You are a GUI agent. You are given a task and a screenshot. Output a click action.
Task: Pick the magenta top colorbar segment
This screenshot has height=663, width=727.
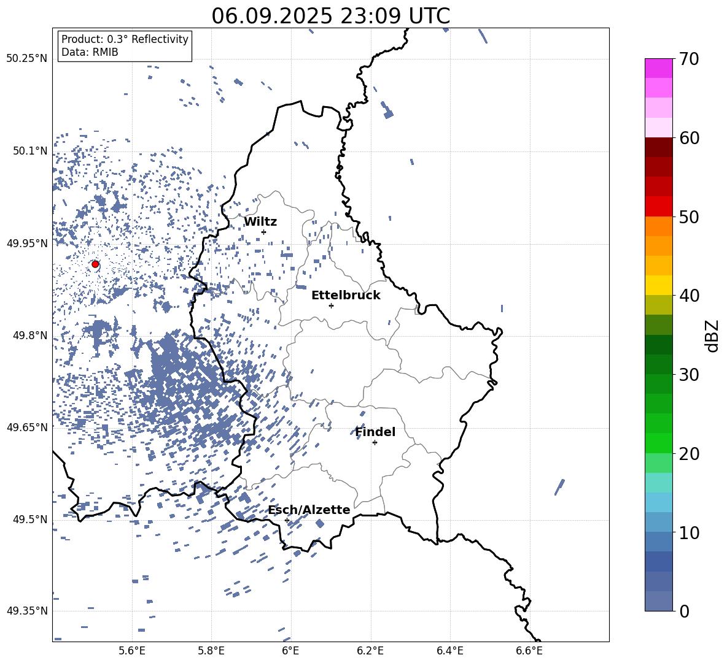pyautogui.click(x=659, y=68)
